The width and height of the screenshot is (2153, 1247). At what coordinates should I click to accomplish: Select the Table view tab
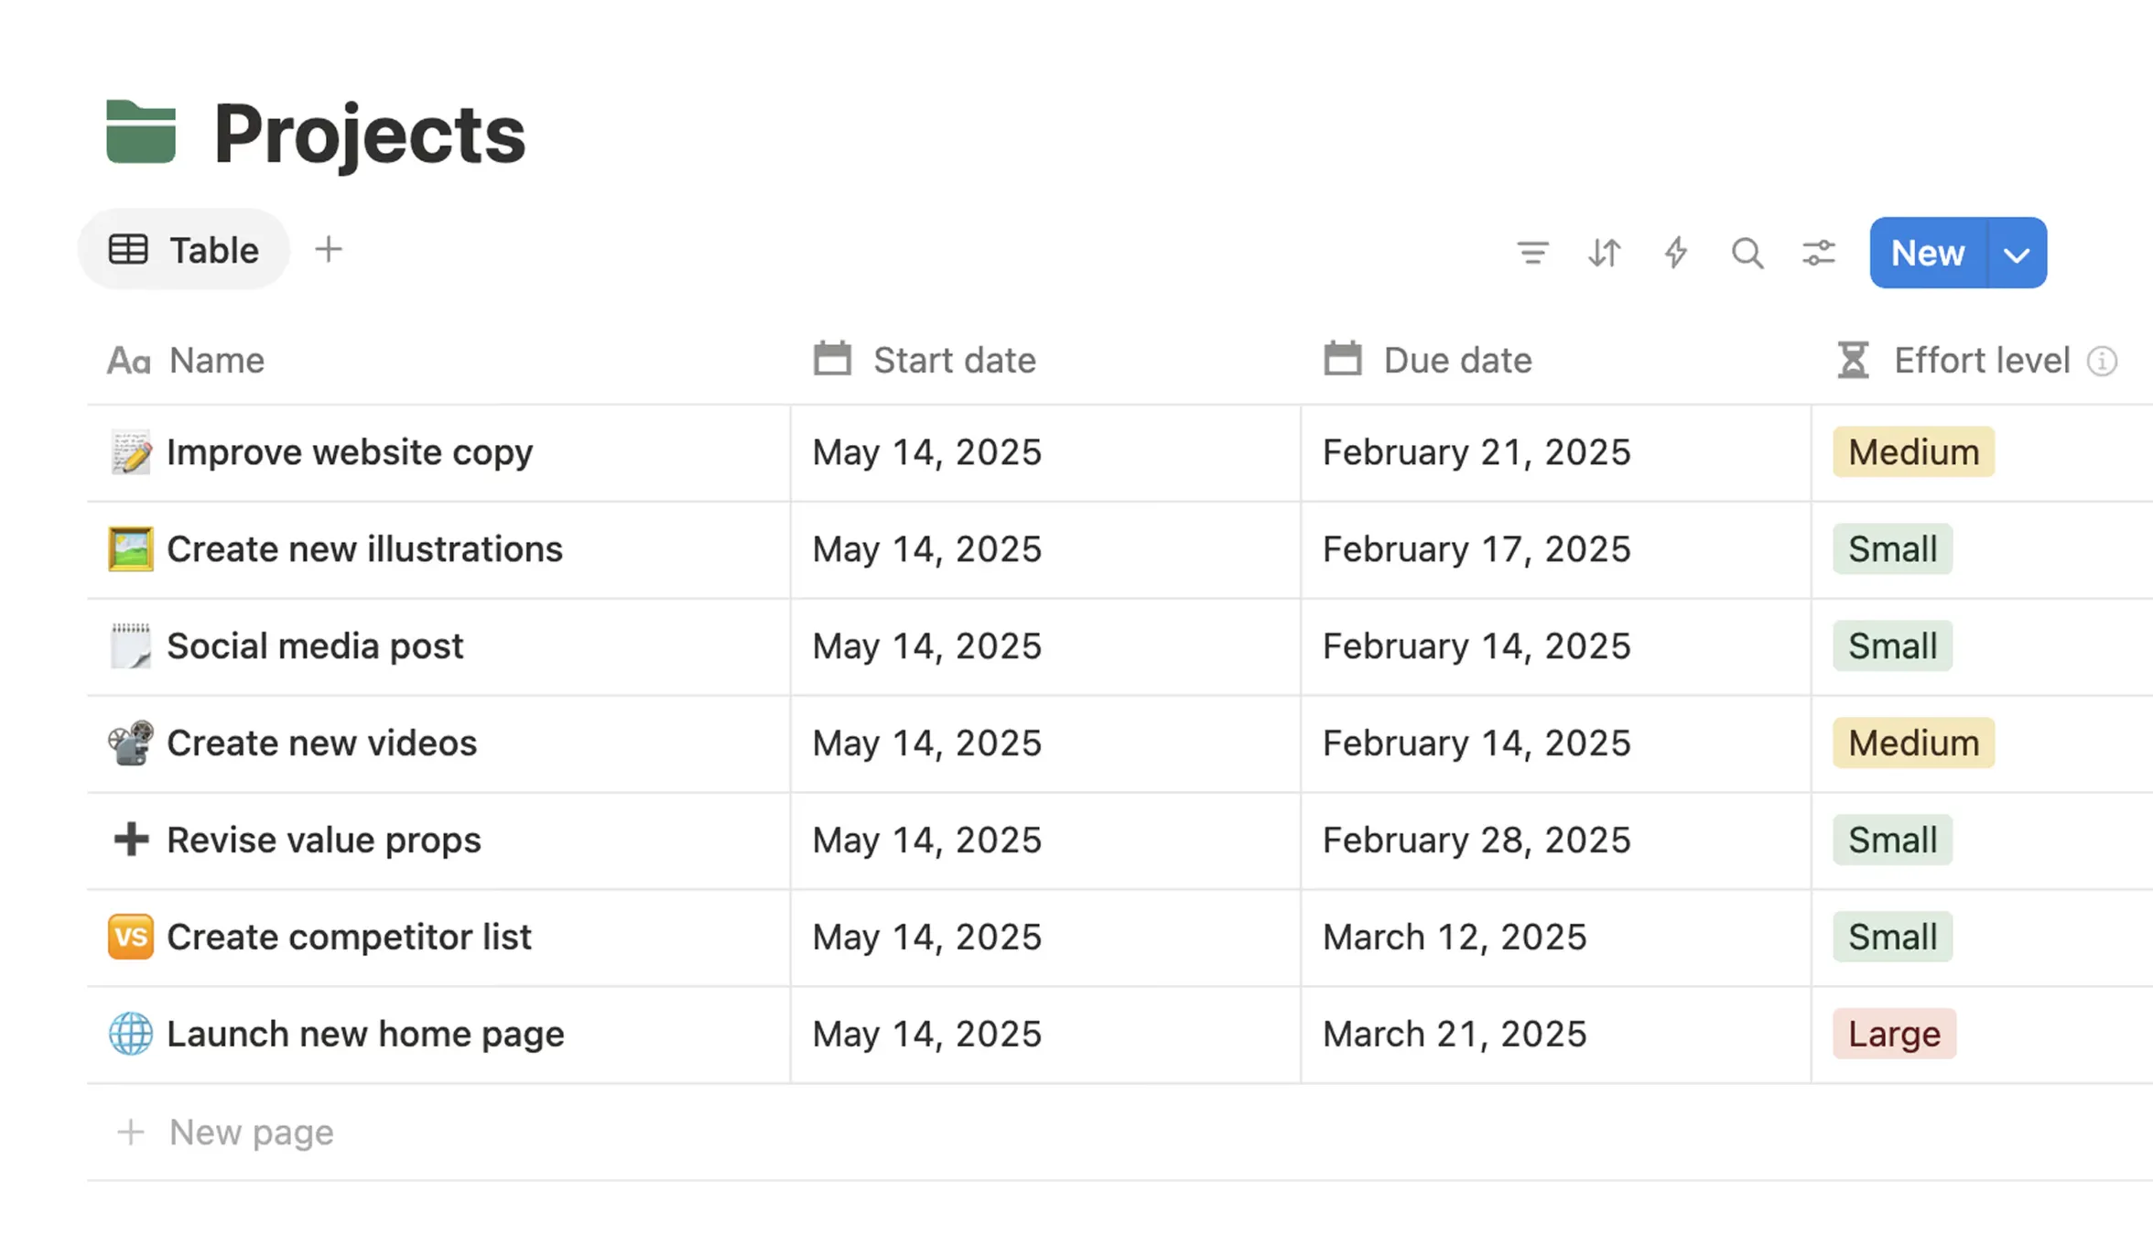(x=184, y=250)
